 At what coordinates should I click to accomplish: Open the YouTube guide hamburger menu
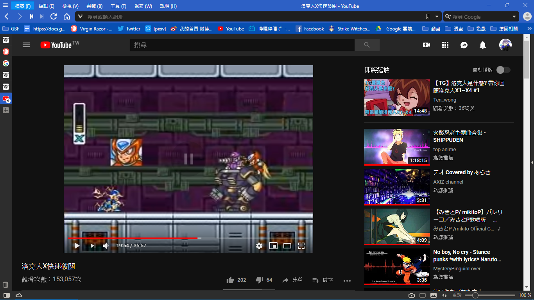click(26, 45)
